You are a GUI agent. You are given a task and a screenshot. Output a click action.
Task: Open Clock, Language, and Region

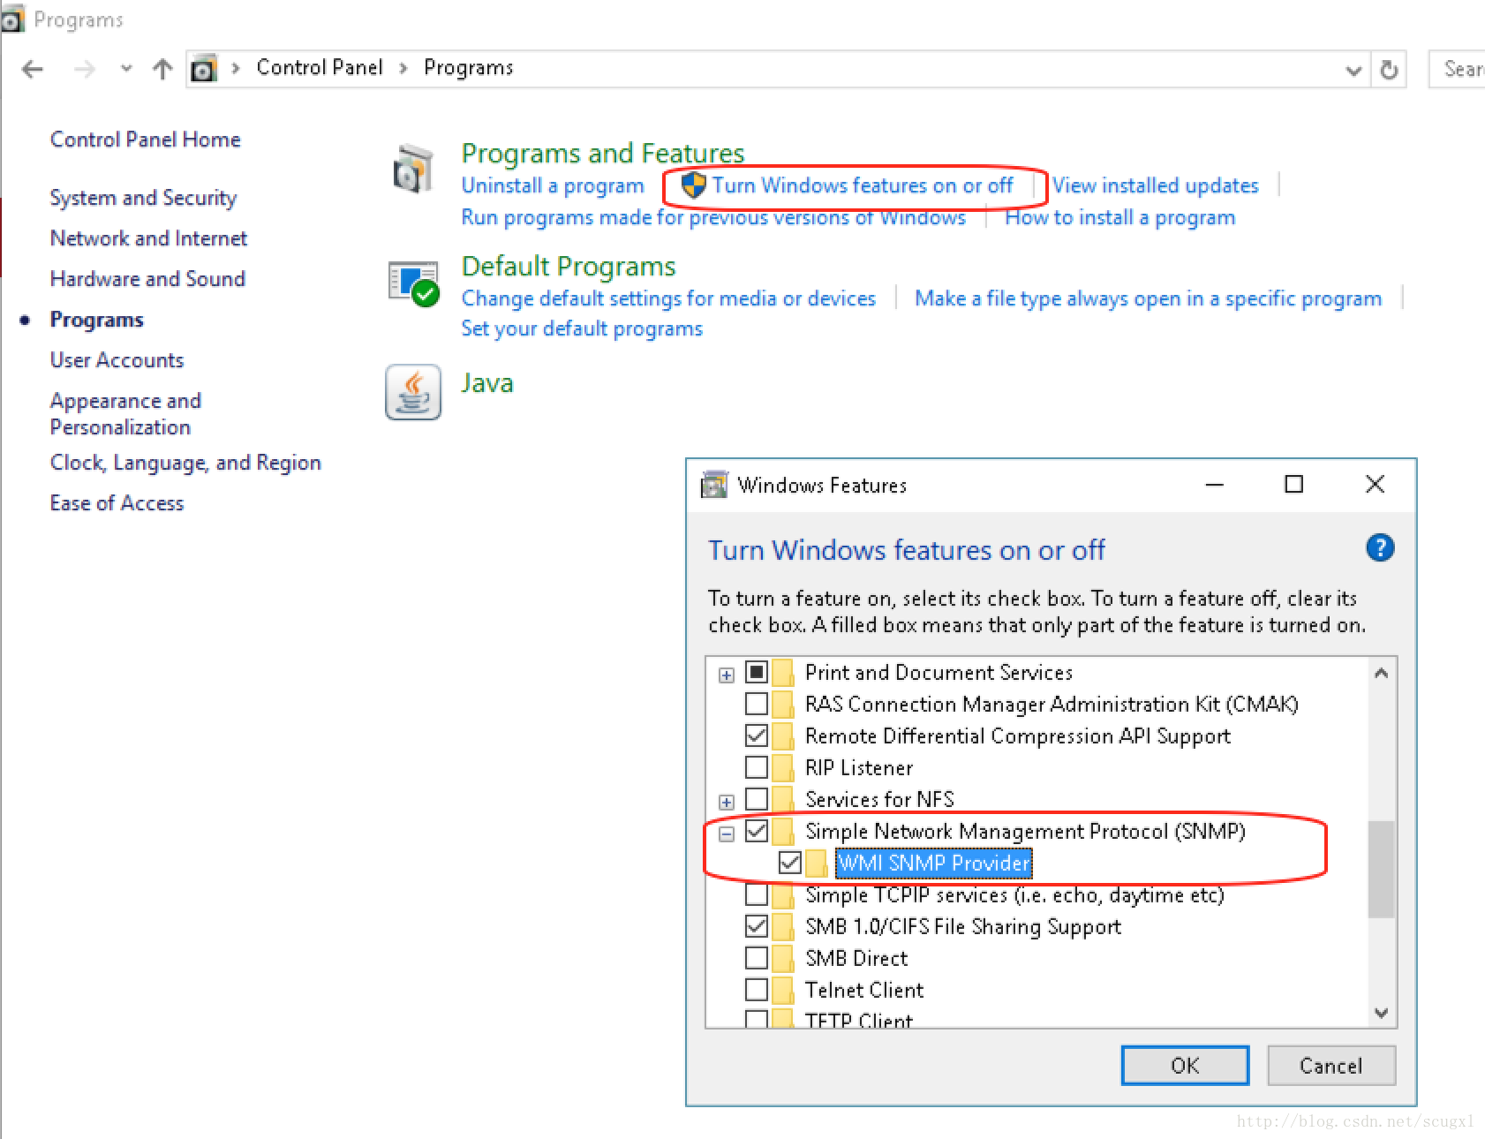(185, 464)
